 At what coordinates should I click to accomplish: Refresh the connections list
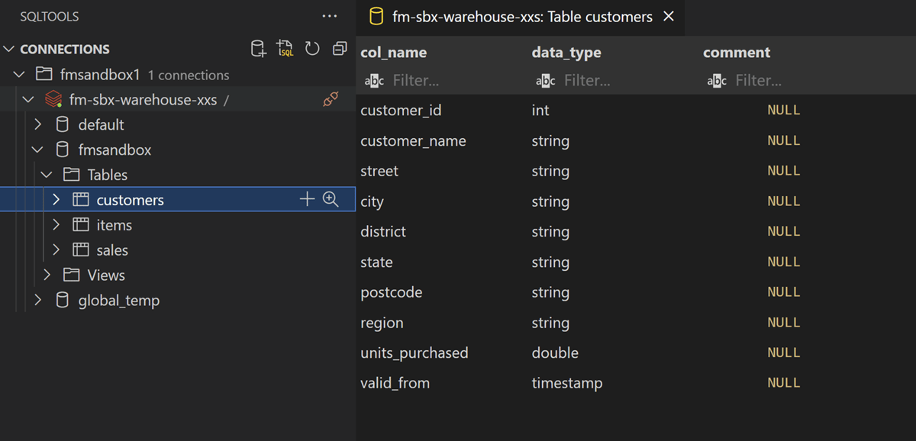point(312,48)
